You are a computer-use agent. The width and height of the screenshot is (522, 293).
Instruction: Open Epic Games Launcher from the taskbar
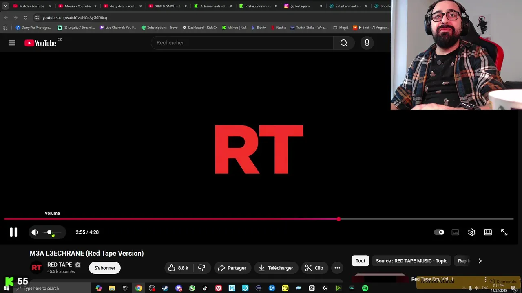[x=125, y=288]
